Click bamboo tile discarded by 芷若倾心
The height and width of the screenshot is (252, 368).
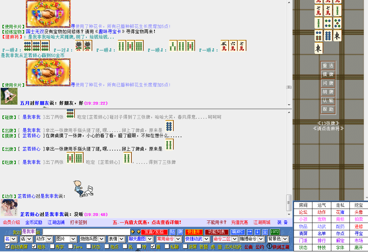click(x=169, y=144)
